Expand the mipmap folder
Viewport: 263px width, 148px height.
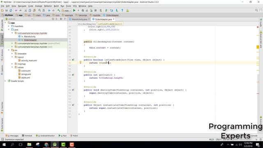[12, 64]
